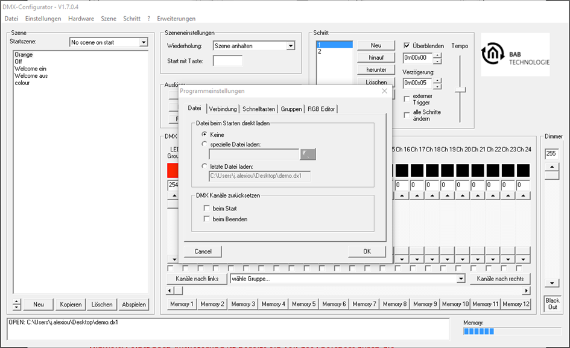Enable the 'beim Start' checkbox
The height and width of the screenshot is (348, 570).
(x=206, y=208)
